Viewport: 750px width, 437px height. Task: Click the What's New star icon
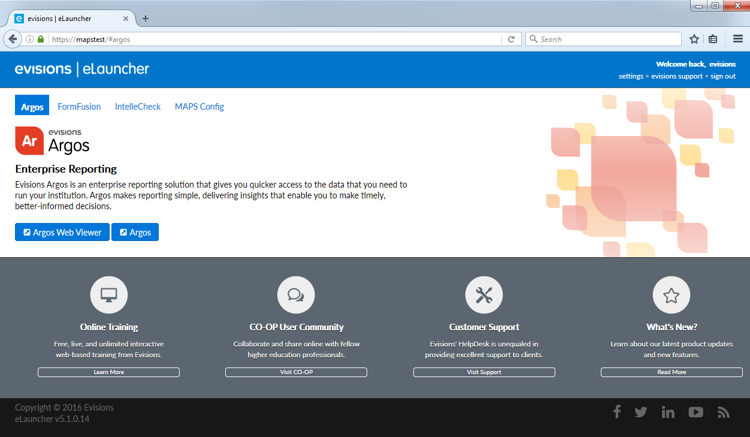[672, 295]
